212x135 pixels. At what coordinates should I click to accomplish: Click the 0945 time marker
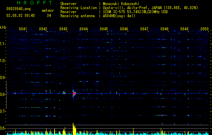(x=104, y=29)
